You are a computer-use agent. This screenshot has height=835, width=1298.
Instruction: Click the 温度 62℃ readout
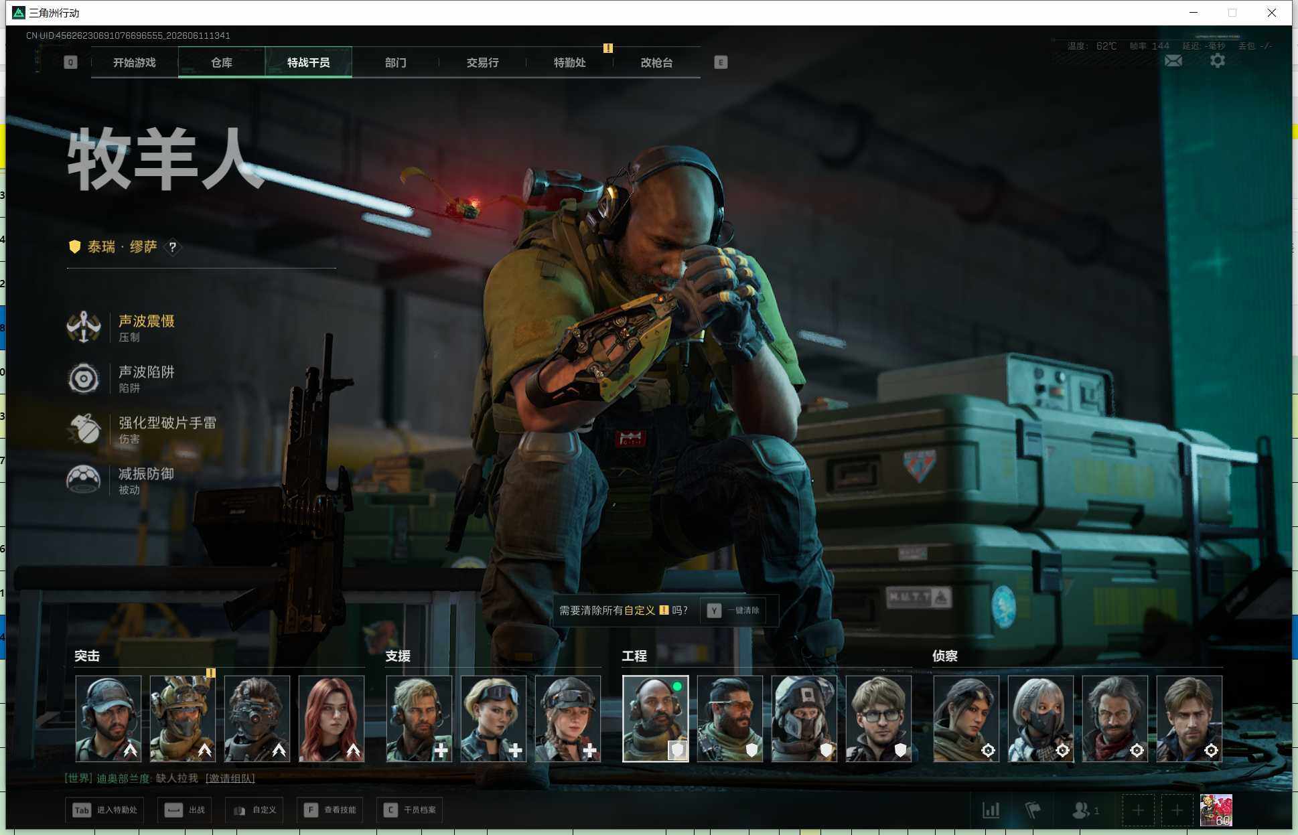1092,46
